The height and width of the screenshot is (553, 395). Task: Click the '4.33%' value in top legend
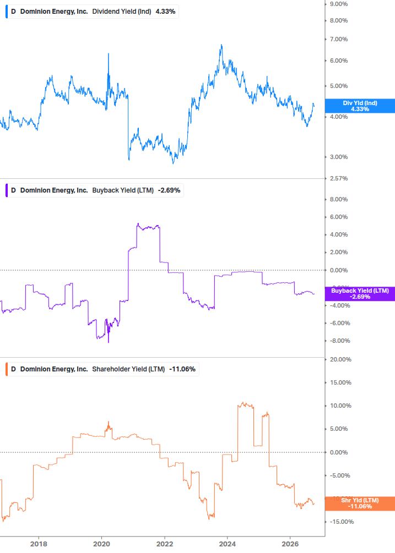166,12
